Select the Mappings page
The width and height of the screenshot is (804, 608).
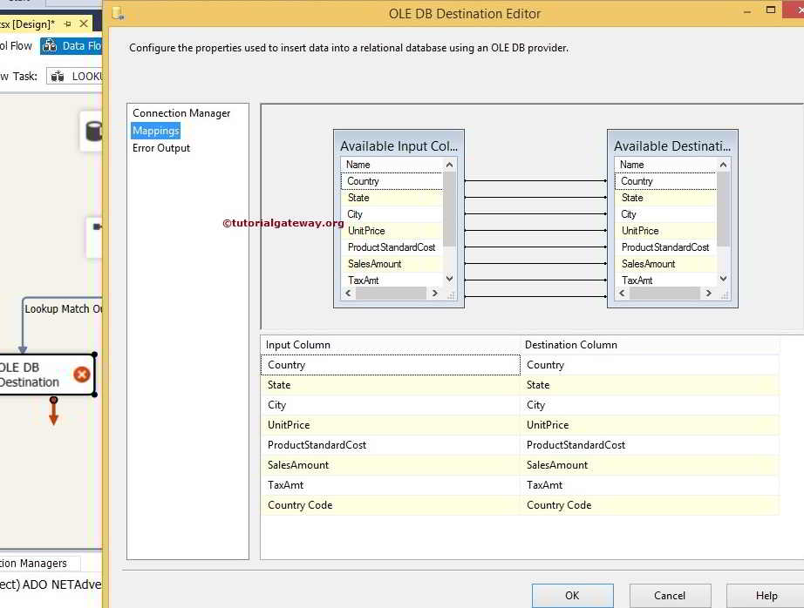coord(155,130)
